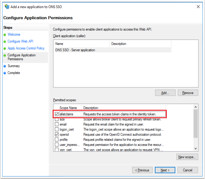Image resolution: width=205 pixels, height=179 pixels.
Task: Click green bullet next to Configure Web API
Action: 5,41
